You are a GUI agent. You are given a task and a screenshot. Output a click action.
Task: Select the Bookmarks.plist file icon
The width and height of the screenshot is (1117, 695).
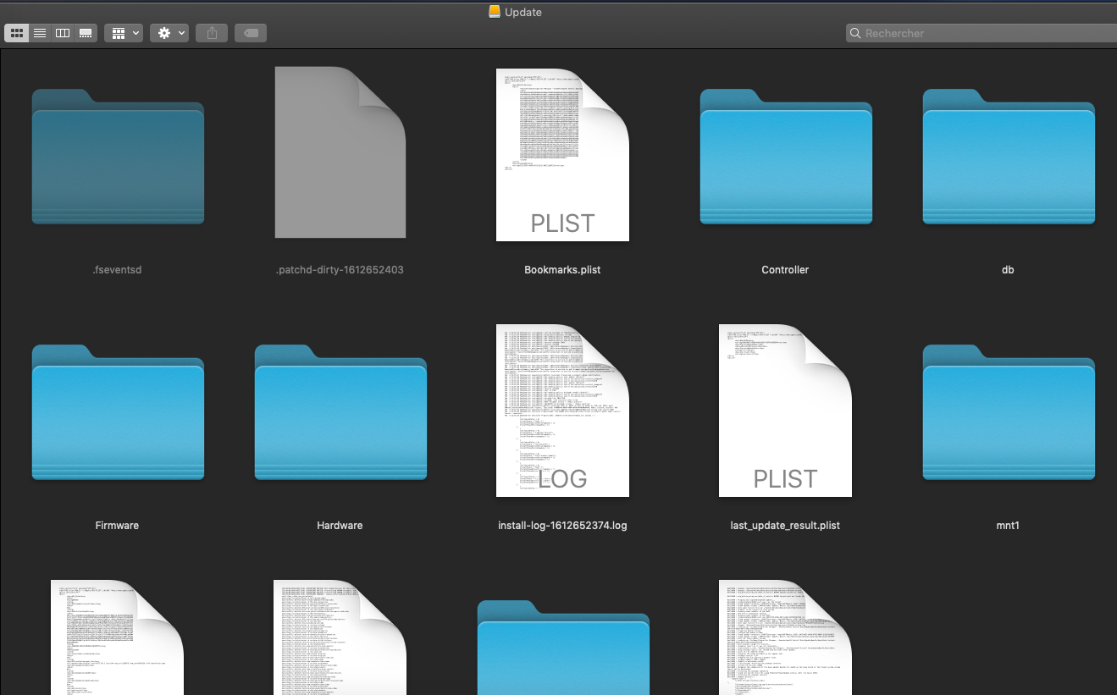(x=562, y=155)
